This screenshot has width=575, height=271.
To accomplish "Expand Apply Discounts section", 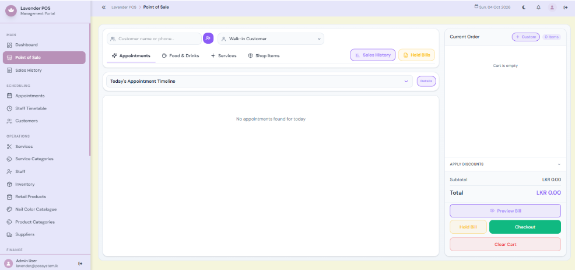I will click(505, 164).
